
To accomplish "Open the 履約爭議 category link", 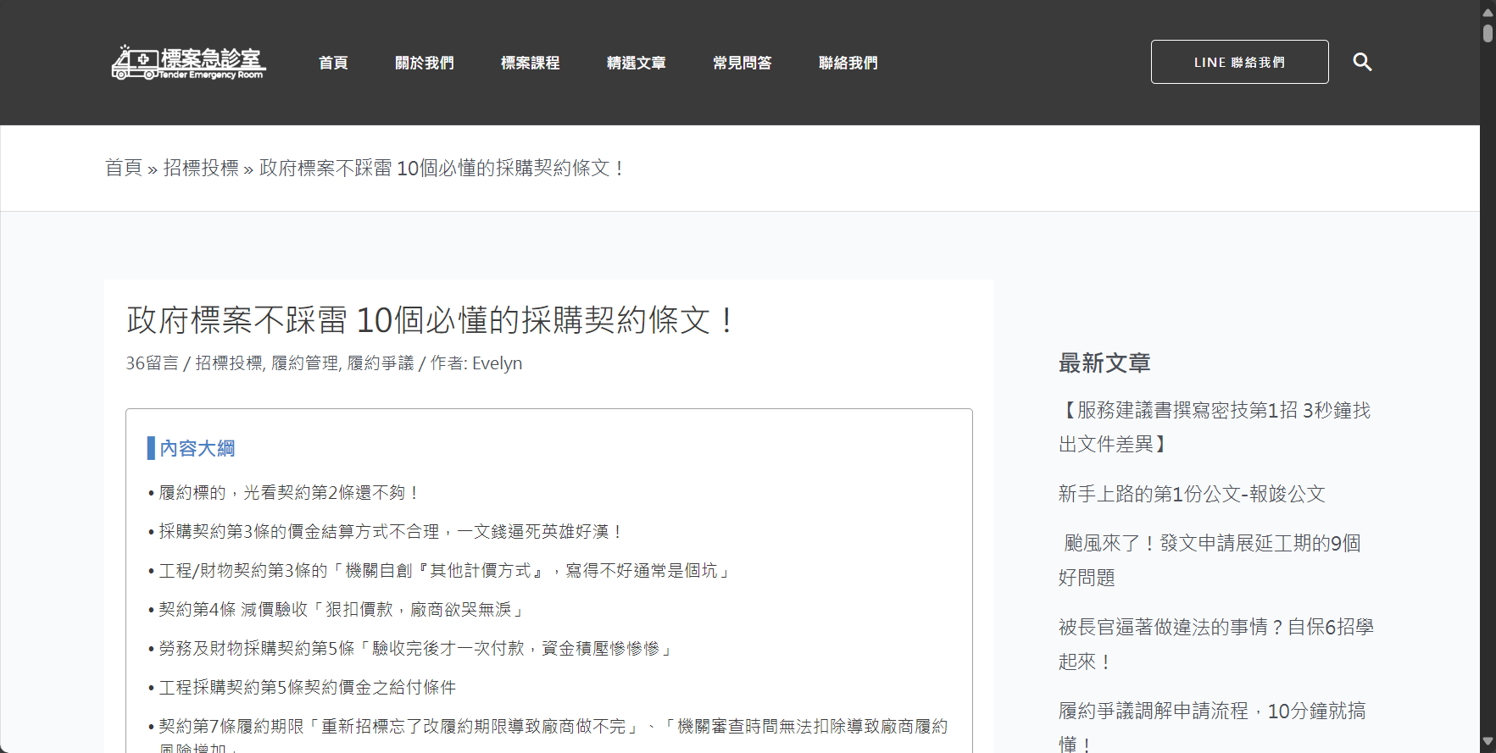I will (x=381, y=363).
